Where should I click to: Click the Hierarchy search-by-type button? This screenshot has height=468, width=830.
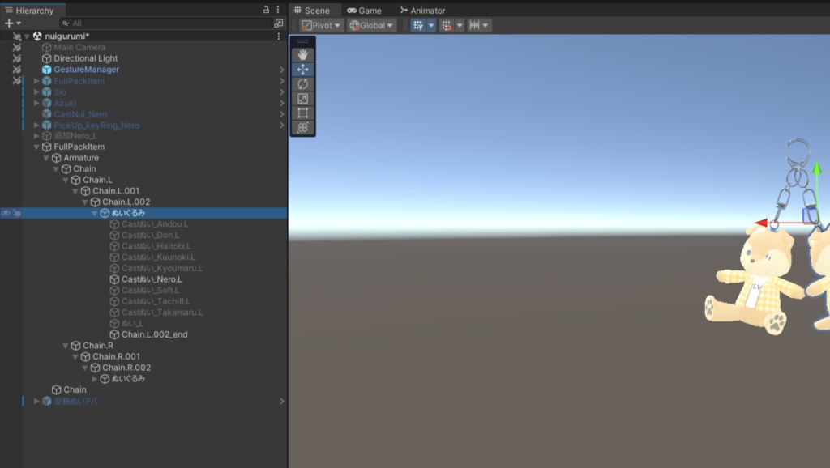pos(279,23)
